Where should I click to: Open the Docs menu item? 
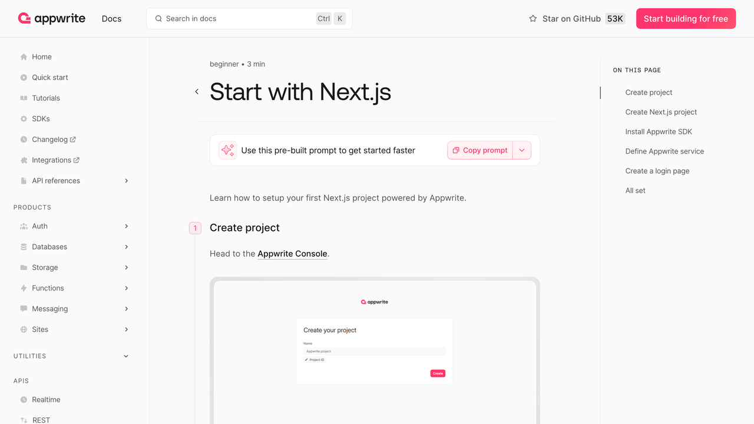(x=111, y=18)
